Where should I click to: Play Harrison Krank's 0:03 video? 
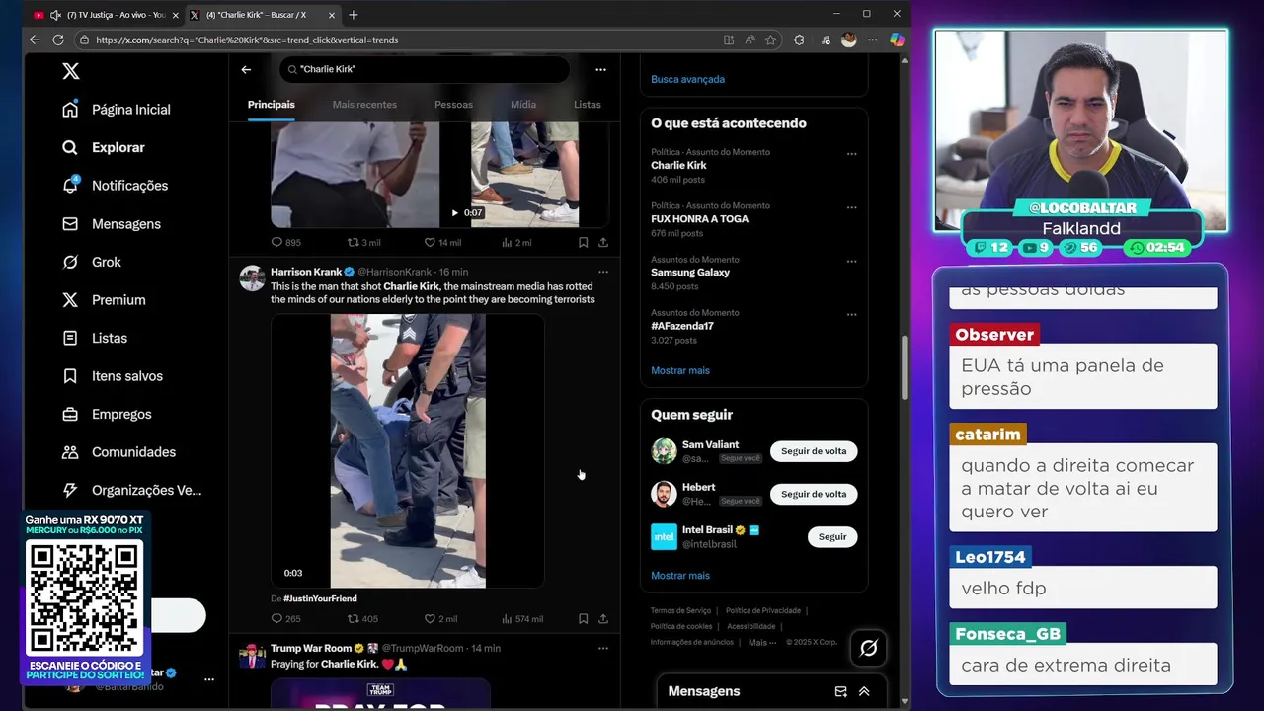point(408,450)
